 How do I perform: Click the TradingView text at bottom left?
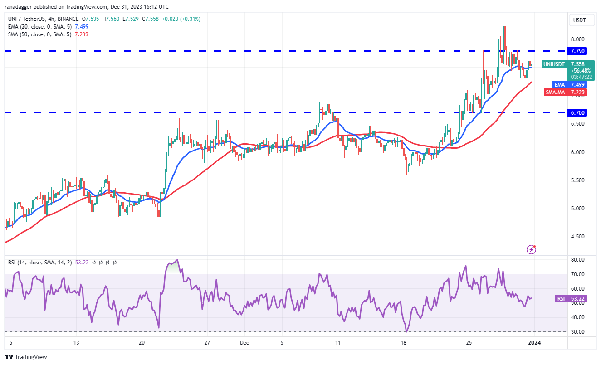[x=31, y=357]
